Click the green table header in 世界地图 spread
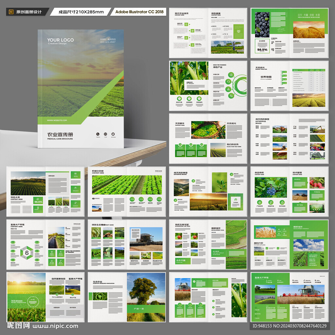Viewport: 335px width, 335px height. click(x=309, y=70)
